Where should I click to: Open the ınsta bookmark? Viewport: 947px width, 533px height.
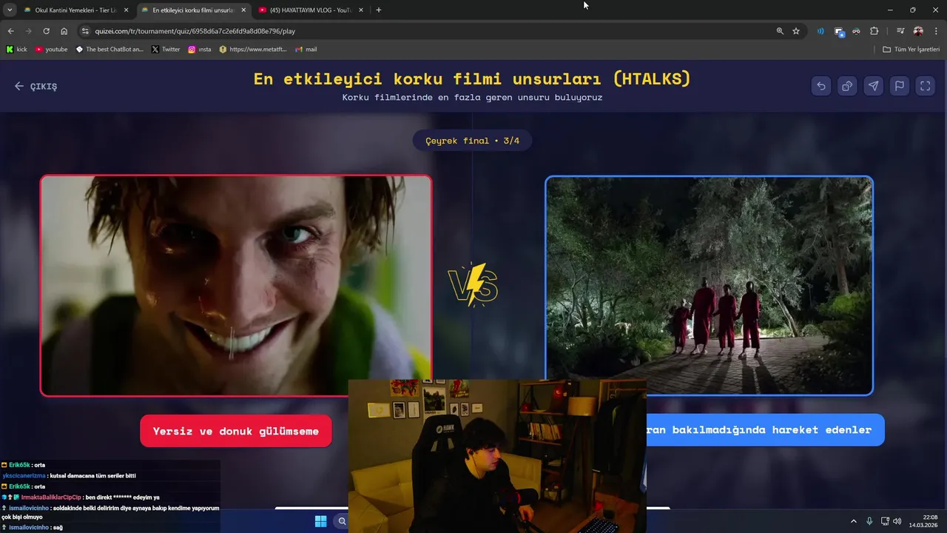(199, 50)
